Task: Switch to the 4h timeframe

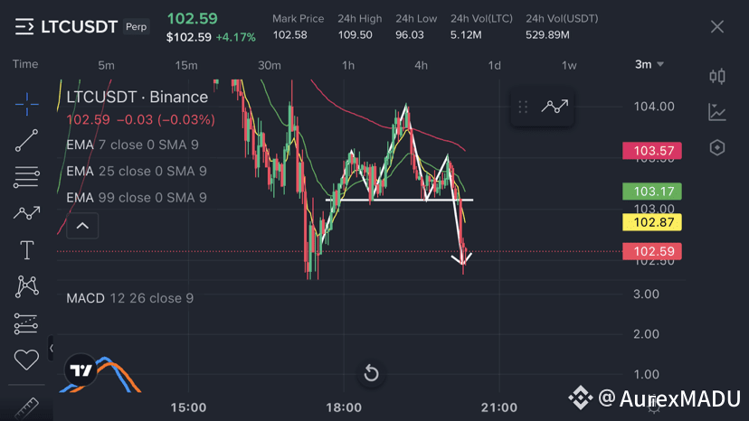Action: [421, 65]
